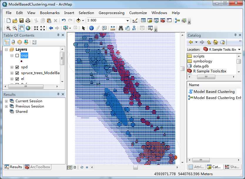245x179 pixels.
Task: Expand Current Session results
Action: click(x=6, y=101)
